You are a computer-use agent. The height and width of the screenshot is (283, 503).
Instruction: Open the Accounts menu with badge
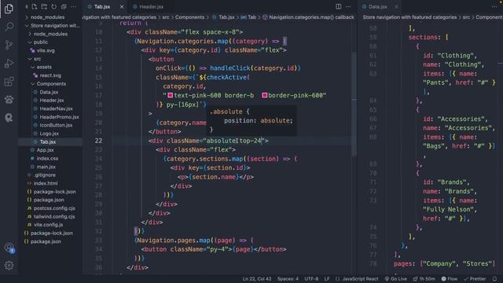[9, 248]
